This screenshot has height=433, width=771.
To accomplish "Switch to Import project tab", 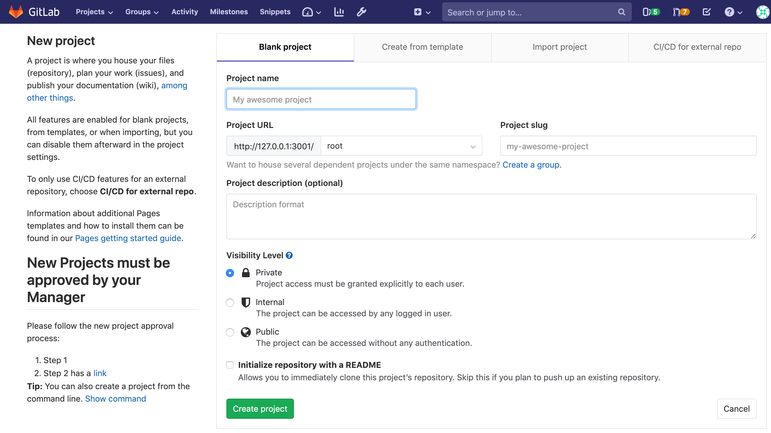I will point(559,47).
